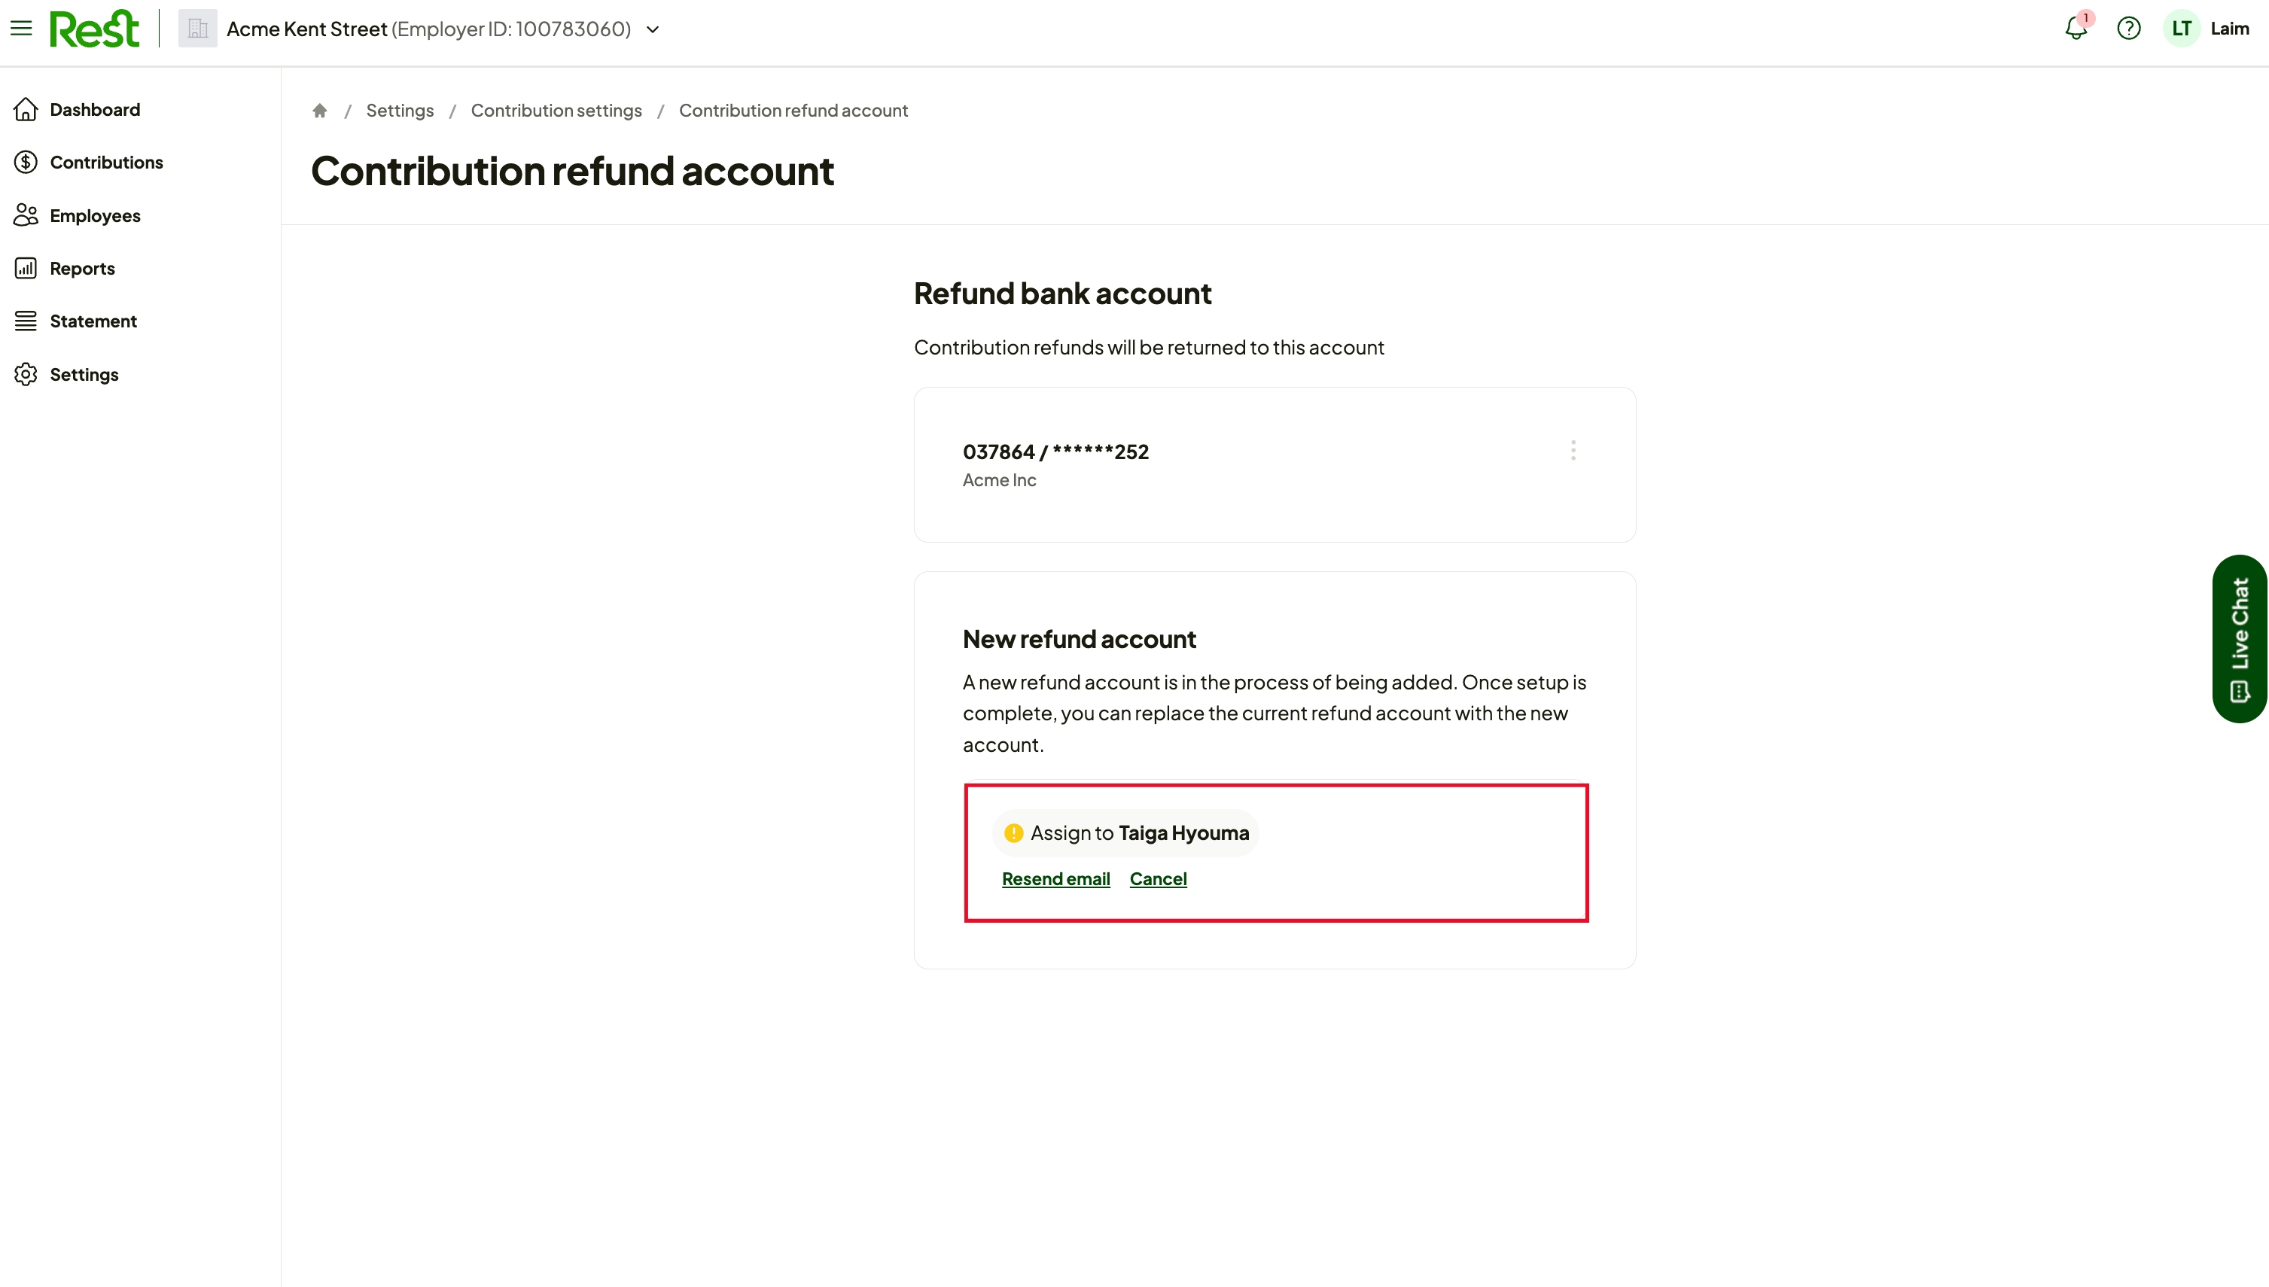Open the Live Chat widget

2240,638
